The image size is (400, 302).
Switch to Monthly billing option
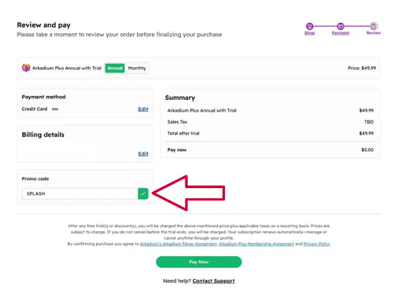coord(137,68)
